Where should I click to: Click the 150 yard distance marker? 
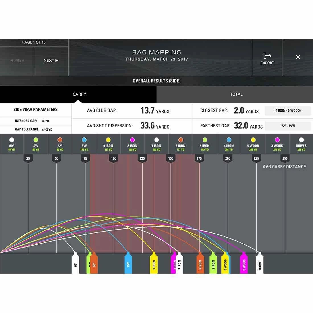[x=171, y=158]
